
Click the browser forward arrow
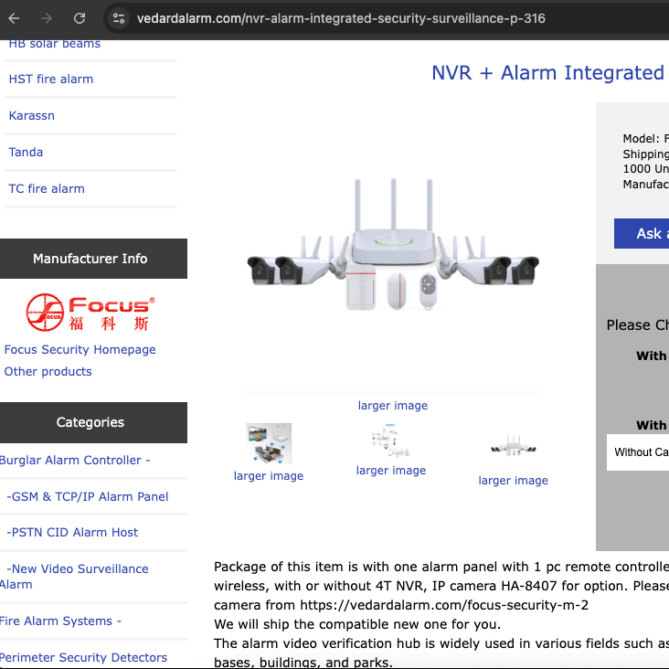(x=47, y=18)
